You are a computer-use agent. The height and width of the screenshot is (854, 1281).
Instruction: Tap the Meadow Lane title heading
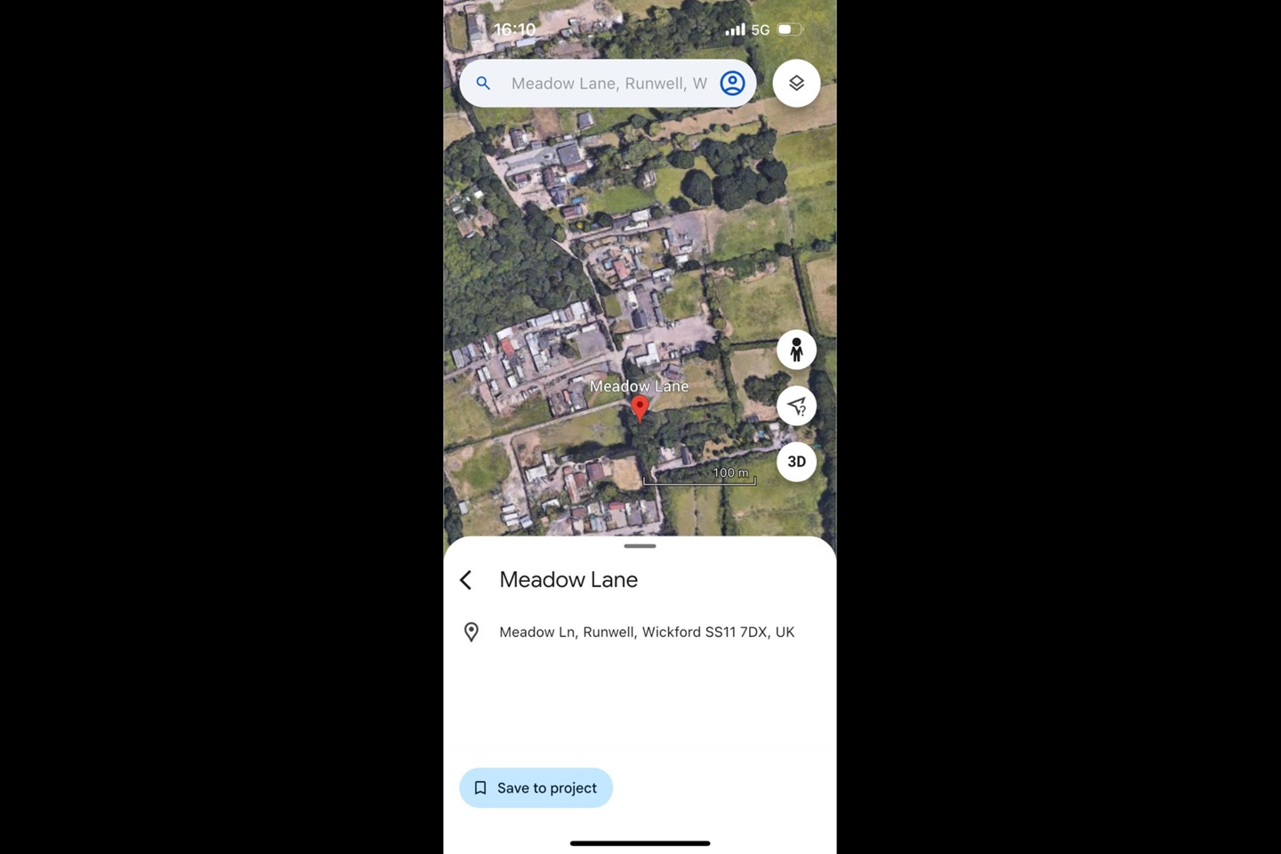[568, 580]
